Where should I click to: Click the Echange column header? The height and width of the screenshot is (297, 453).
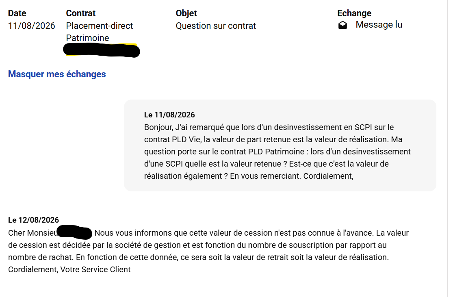point(354,13)
